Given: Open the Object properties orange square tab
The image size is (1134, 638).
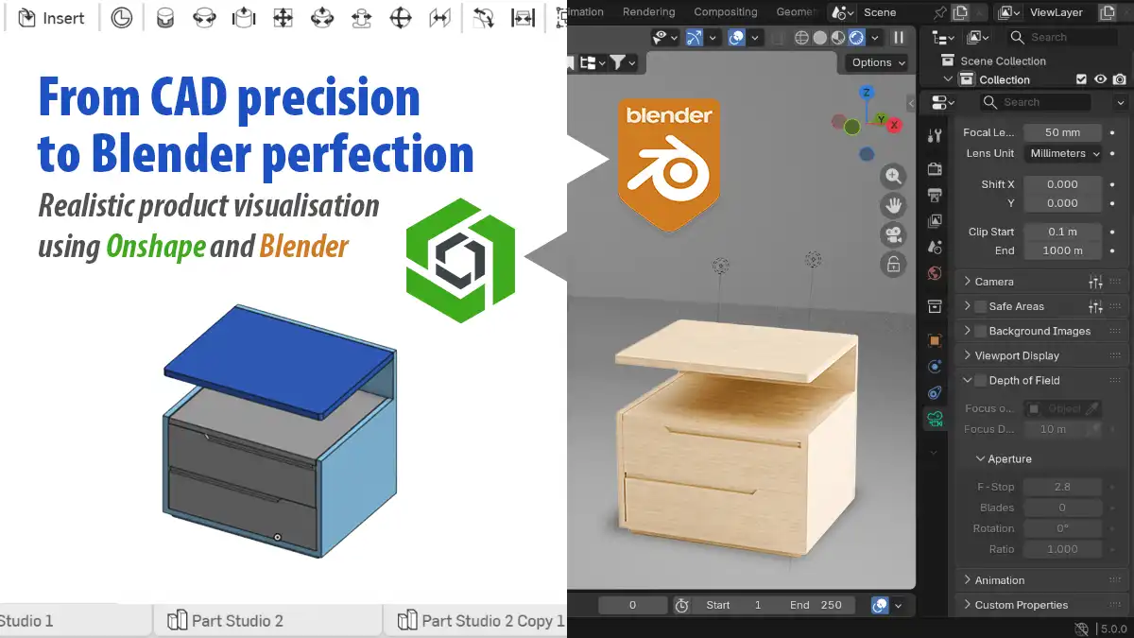Looking at the screenshot, I should tap(935, 340).
